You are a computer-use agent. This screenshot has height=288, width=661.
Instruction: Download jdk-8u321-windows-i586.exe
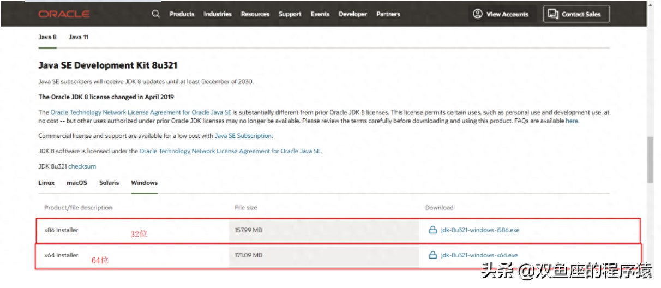(480, 230)
